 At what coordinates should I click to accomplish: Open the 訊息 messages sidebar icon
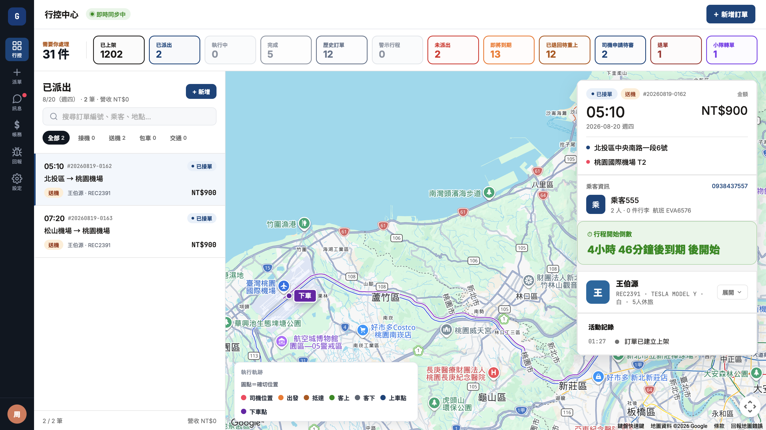(17, 102)
